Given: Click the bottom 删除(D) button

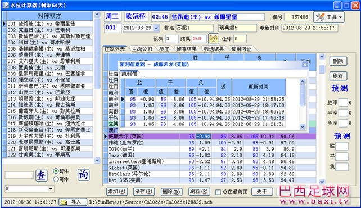Looking at the screenshot, I should point(172,192).
